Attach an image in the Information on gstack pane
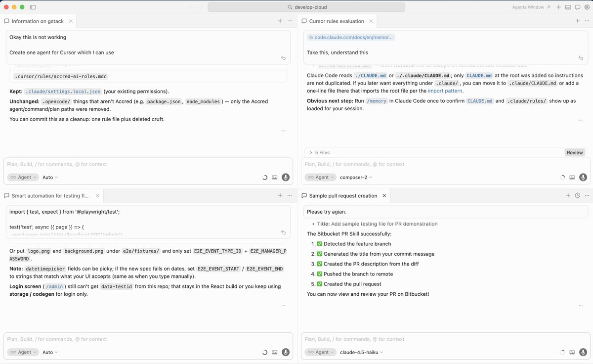The image size is (593, 364). pos(274,177)
